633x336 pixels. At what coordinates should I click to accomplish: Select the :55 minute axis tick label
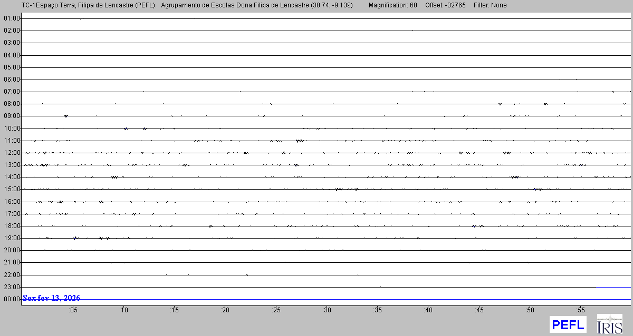tap(580, 310)
